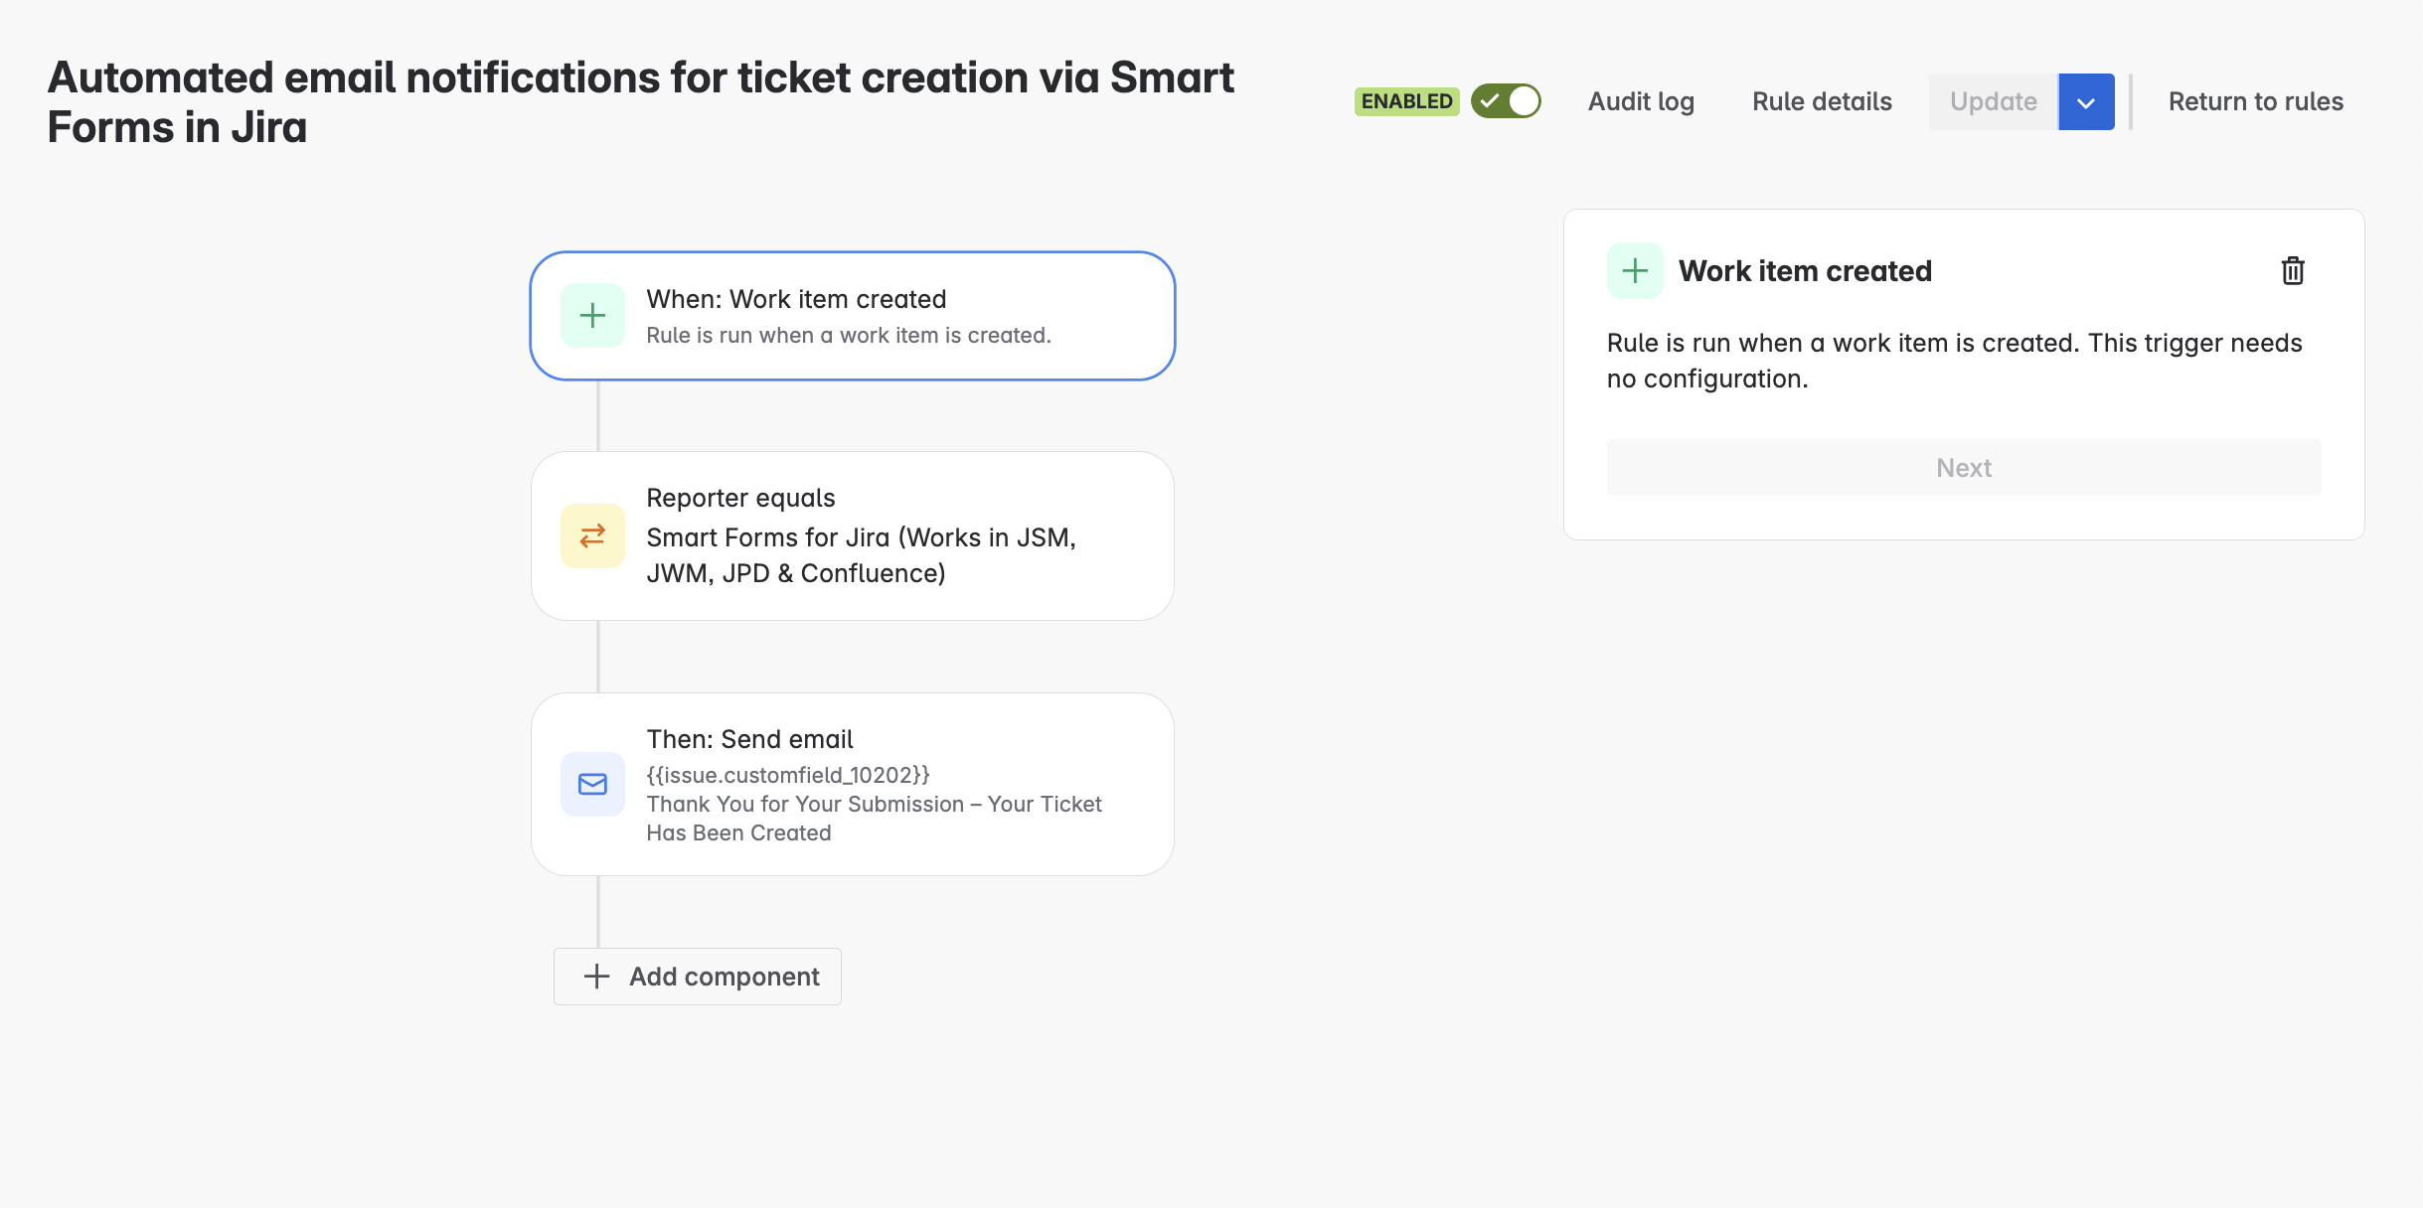Click Return to rules link
The width and height of the screenshot is (2423, 1210).
coord(2255,101)
